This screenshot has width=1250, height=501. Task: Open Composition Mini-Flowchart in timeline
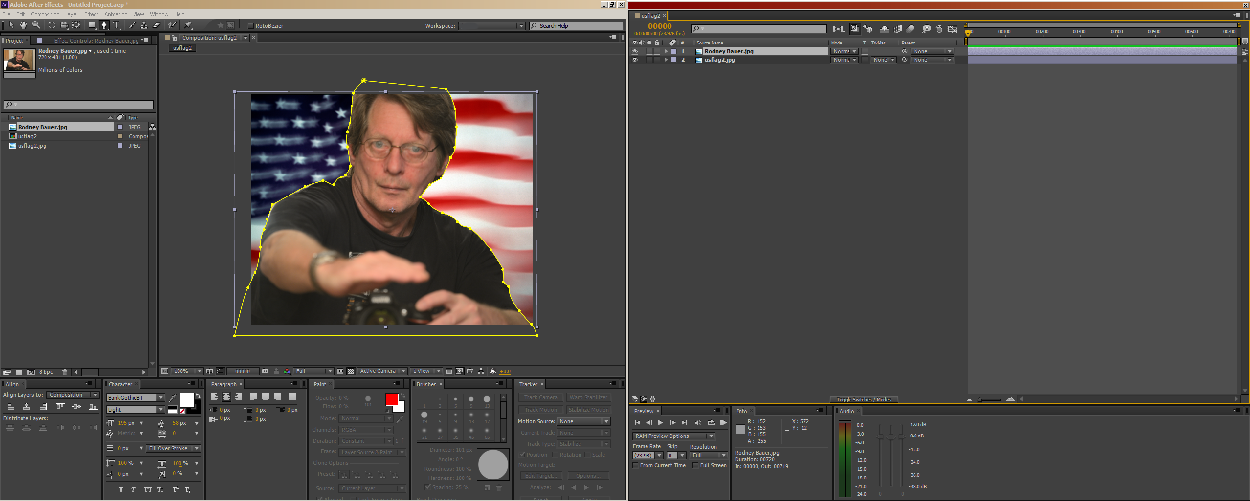pos(838,29)
